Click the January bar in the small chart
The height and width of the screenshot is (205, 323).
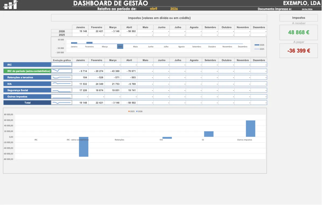click(x=74, y=43)
